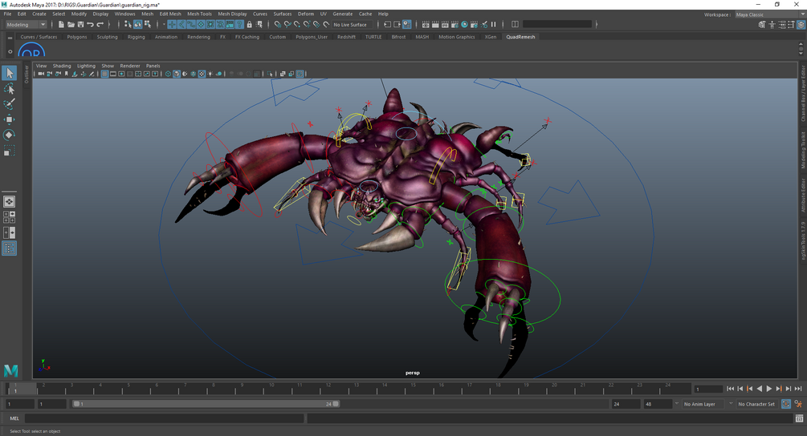The width and height of the screenshot is (807, 436).
Task: Activate the Rotate tool in the toolbox
Action: pyautogui.click(x=9, y=135)
